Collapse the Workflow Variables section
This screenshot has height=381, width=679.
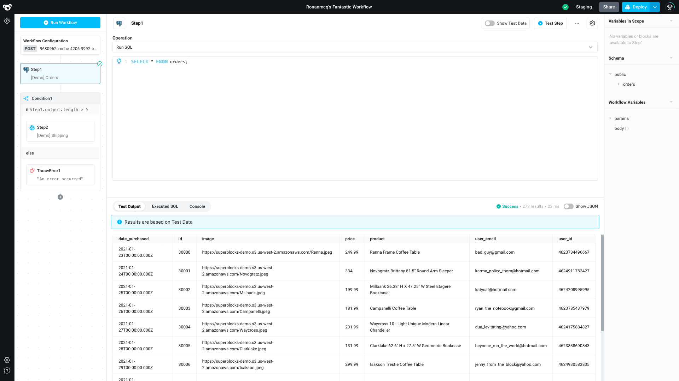(x=671, y=102)
